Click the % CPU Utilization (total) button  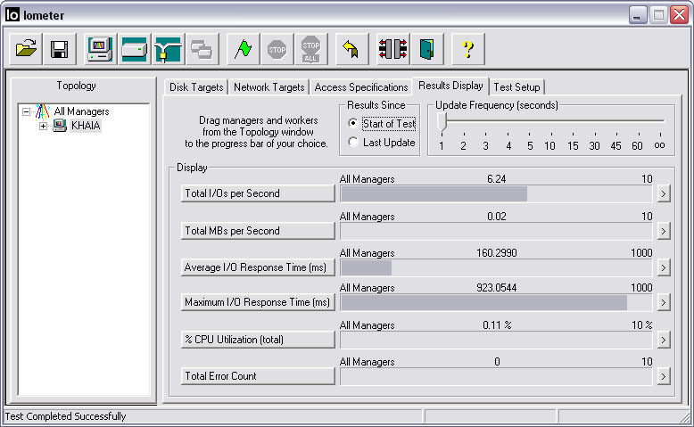coord(258,340)
